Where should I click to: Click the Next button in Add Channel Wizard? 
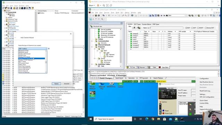pyautogui.click(x=56, y=84)
